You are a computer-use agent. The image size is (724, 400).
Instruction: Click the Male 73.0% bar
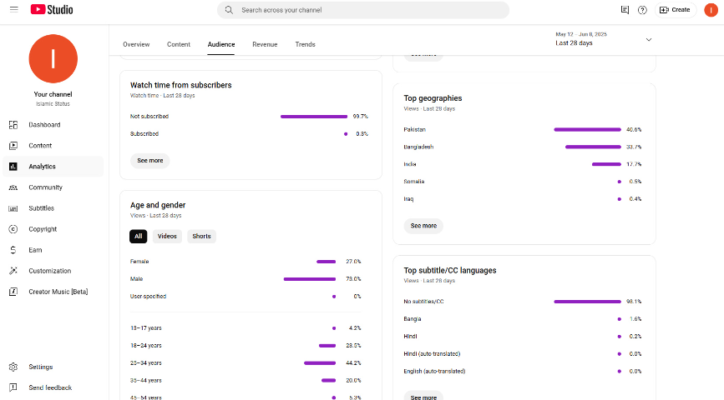click(x=309, y=279)
